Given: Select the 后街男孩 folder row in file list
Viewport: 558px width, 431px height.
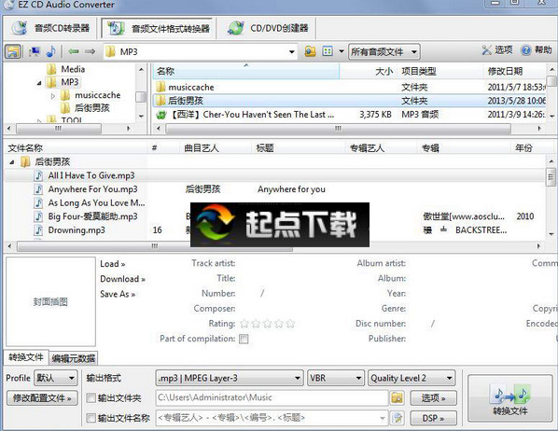Looking at the screenshot, I should tap(350, 101).
